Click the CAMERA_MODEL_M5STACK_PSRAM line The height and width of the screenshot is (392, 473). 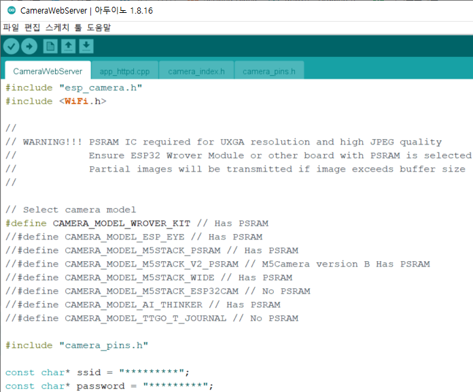coord(152,250)
